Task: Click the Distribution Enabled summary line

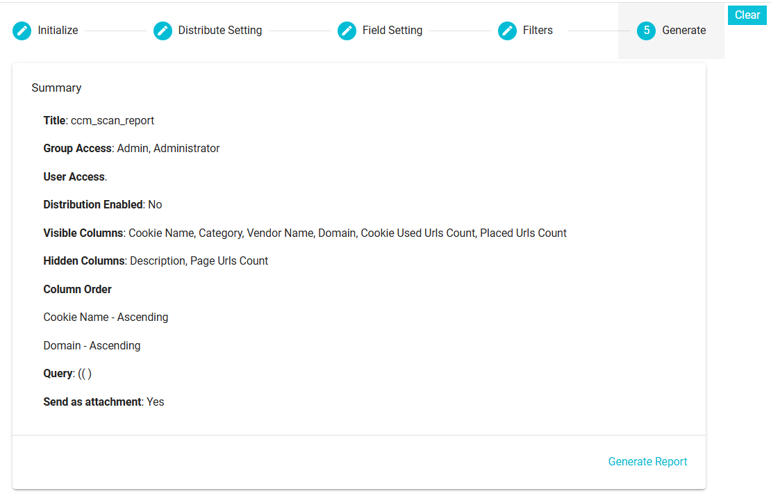Action: [x=102, y=205]
